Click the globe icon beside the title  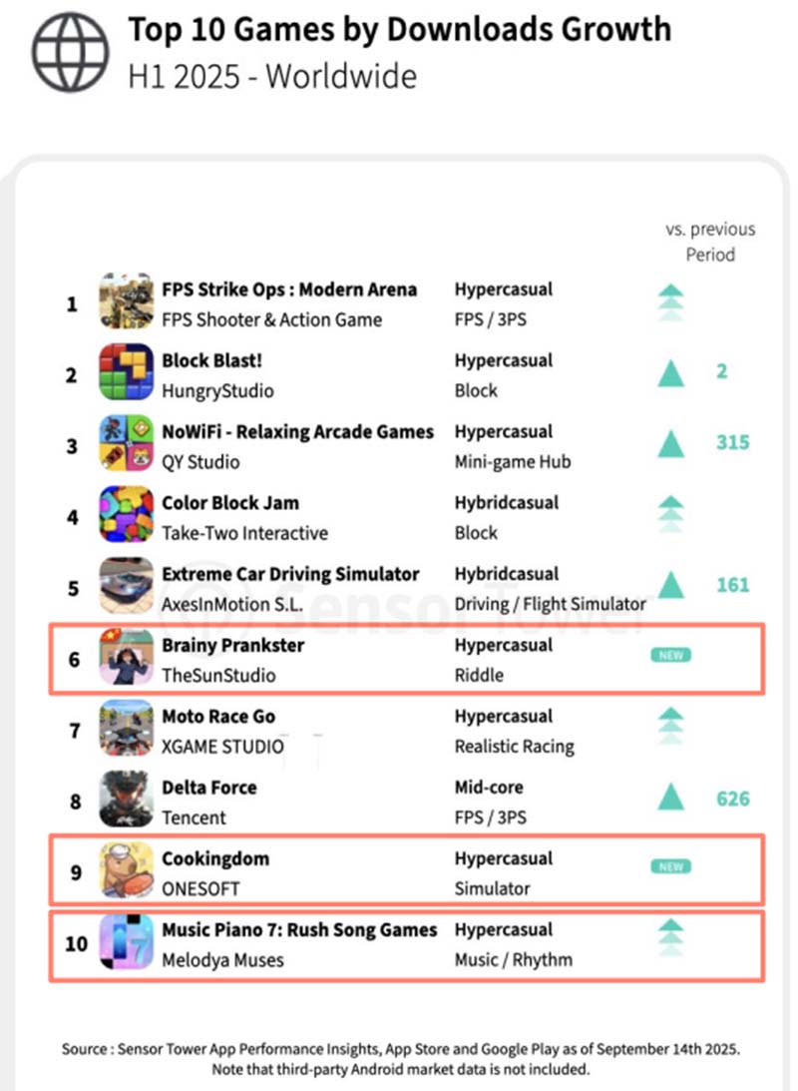click(x=69, y=52)
